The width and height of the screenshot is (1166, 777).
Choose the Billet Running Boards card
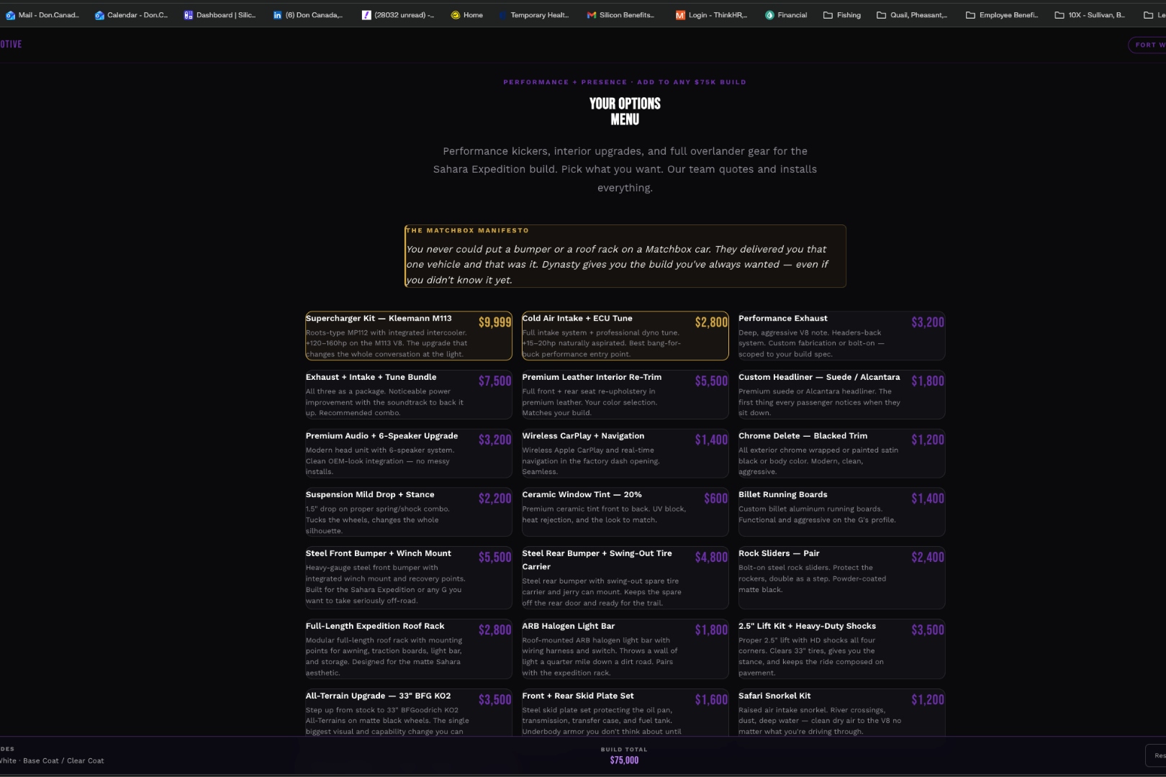(841, 513)
